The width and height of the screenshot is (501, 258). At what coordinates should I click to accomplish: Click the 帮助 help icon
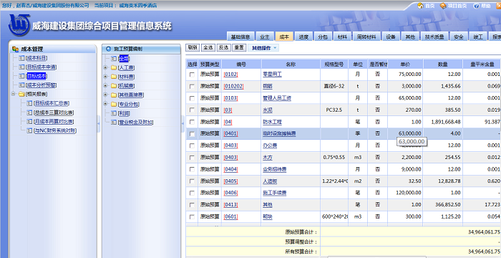[476, 6]
